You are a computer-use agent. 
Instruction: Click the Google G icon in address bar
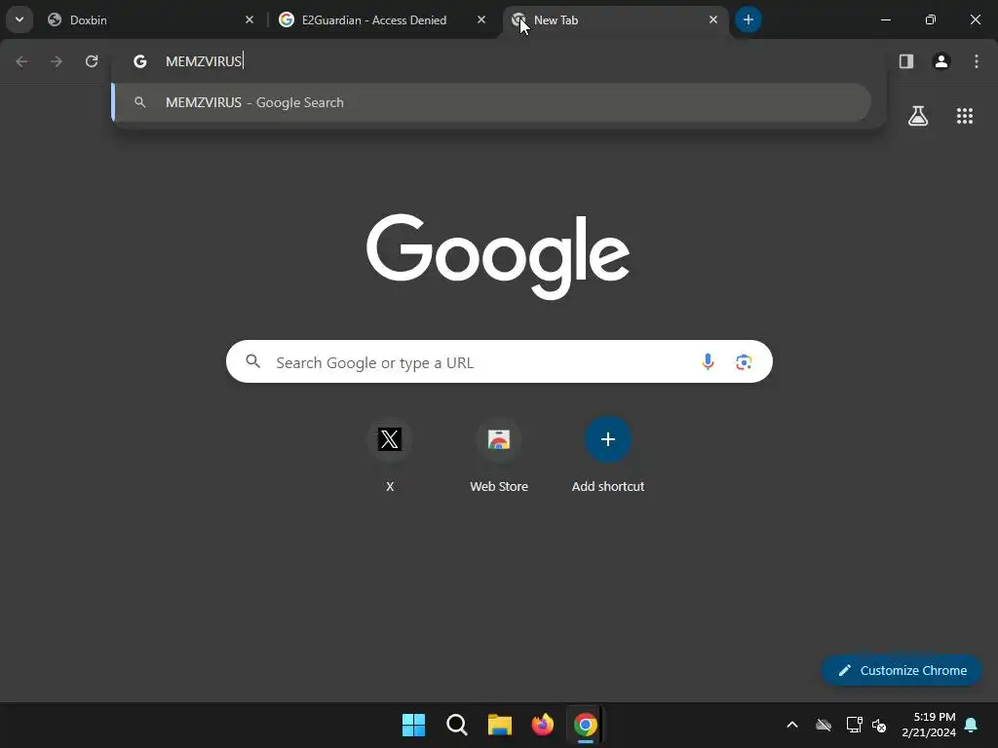[140, 61]
